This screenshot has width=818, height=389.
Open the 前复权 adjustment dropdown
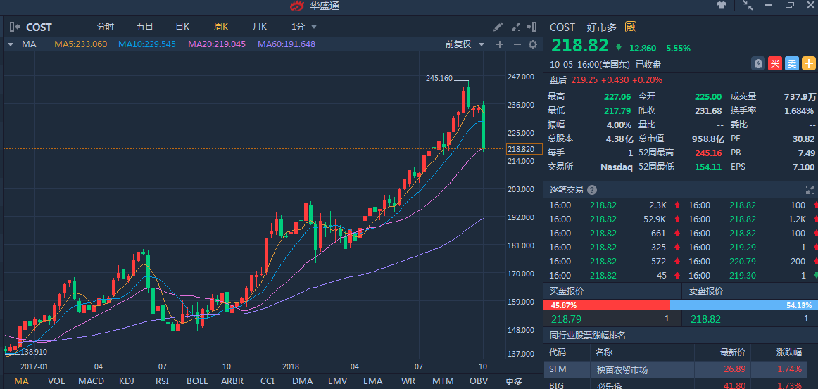point(465,44)
